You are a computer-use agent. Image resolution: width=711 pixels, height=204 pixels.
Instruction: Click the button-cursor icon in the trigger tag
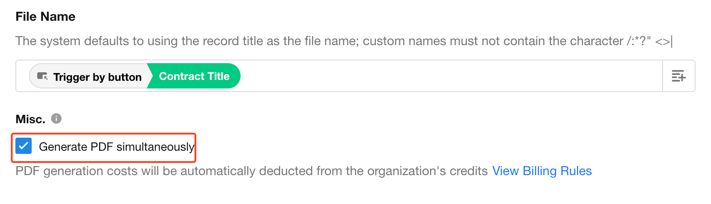(43, 76)
